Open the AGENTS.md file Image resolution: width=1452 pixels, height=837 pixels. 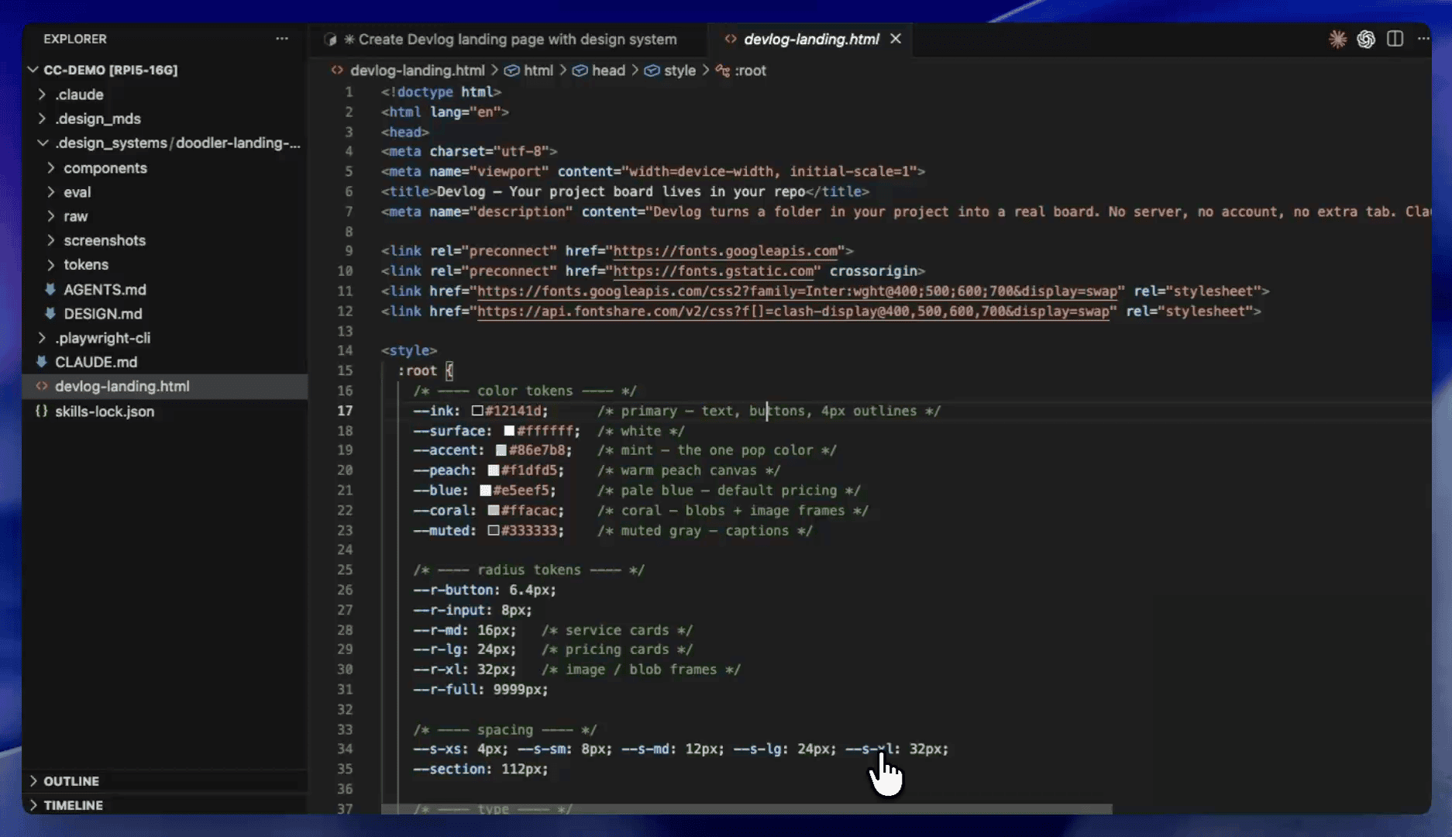click(105, 290)
